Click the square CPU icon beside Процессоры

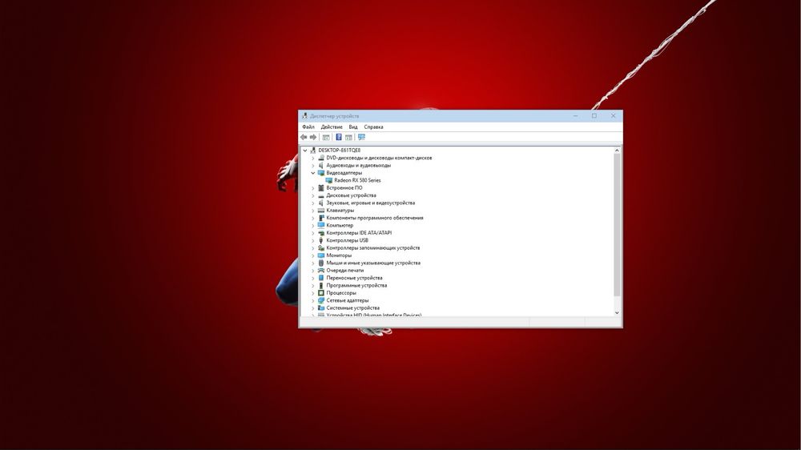321,293
